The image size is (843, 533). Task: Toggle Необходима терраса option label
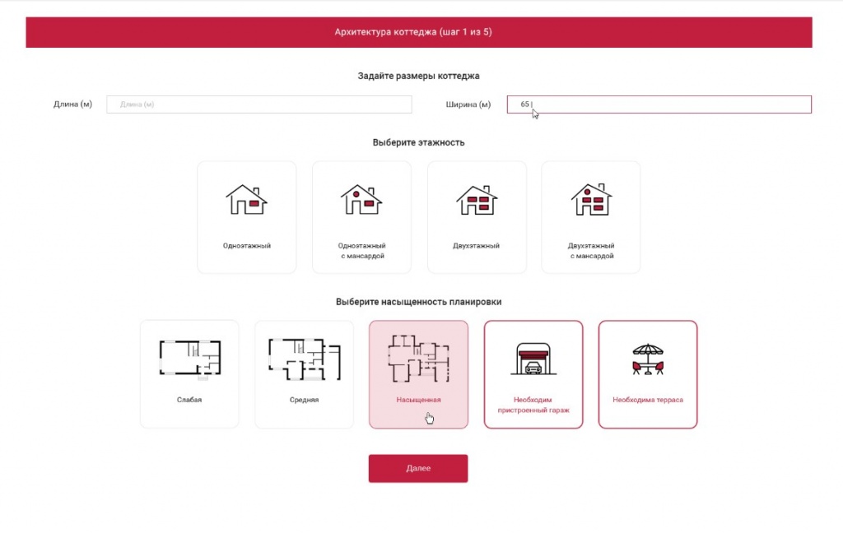(648, 400)
